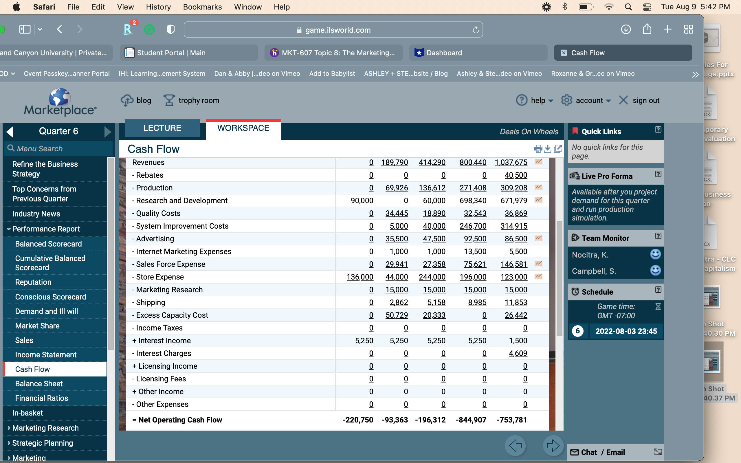The width and height of the screenshot is (741, 463).
Task: Open Cash Flow in new window
Action: 558,149
